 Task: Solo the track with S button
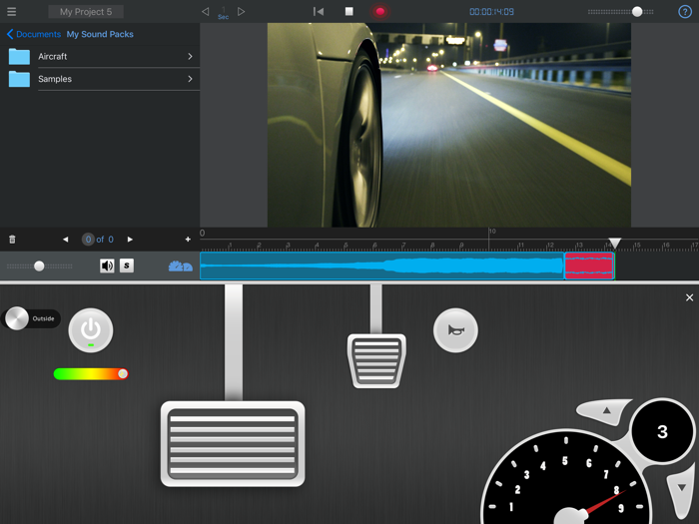(x=127, y=265)
